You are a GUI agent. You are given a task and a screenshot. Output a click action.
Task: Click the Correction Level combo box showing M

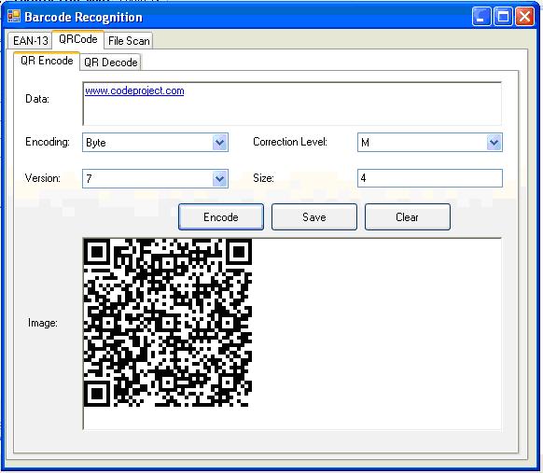[x=430, y=143]
